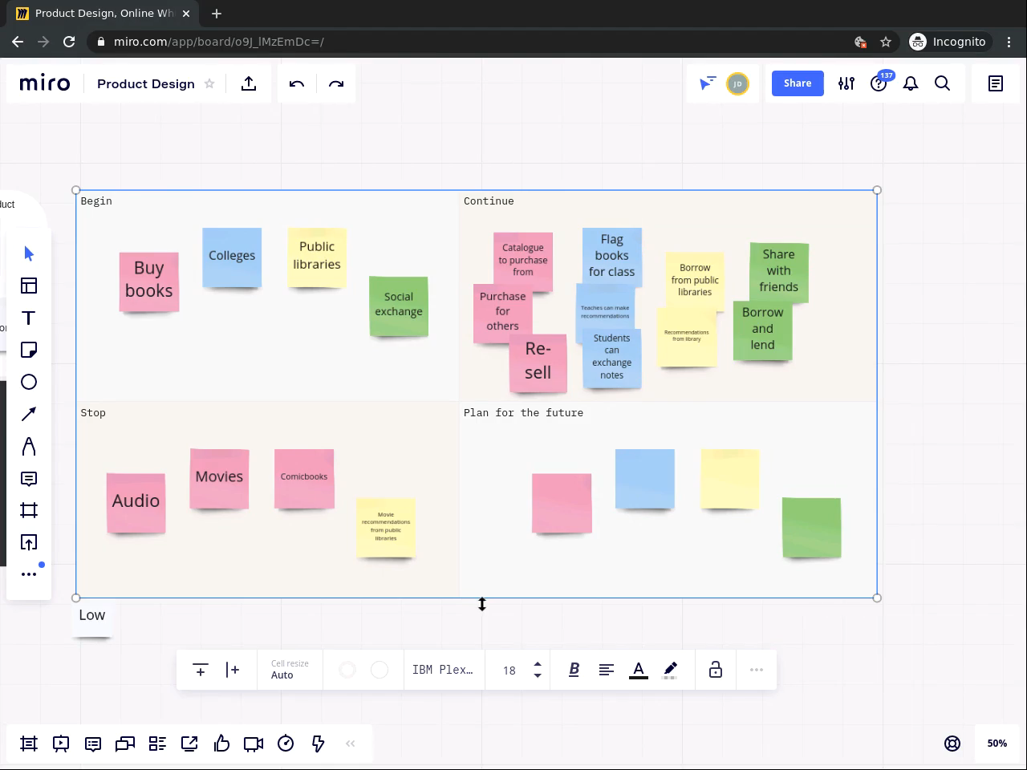
Task: Open the IBM Plex font dropdown
Action: click(x=444, y=670)
